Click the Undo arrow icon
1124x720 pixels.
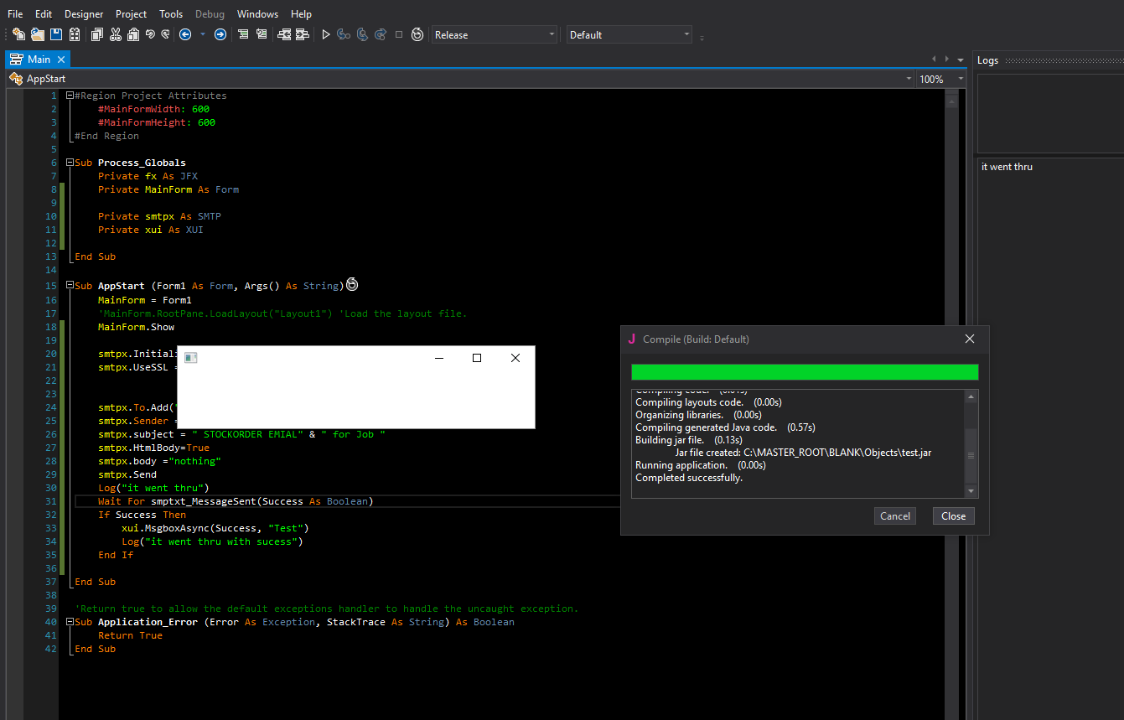click(x=150, y=34)
